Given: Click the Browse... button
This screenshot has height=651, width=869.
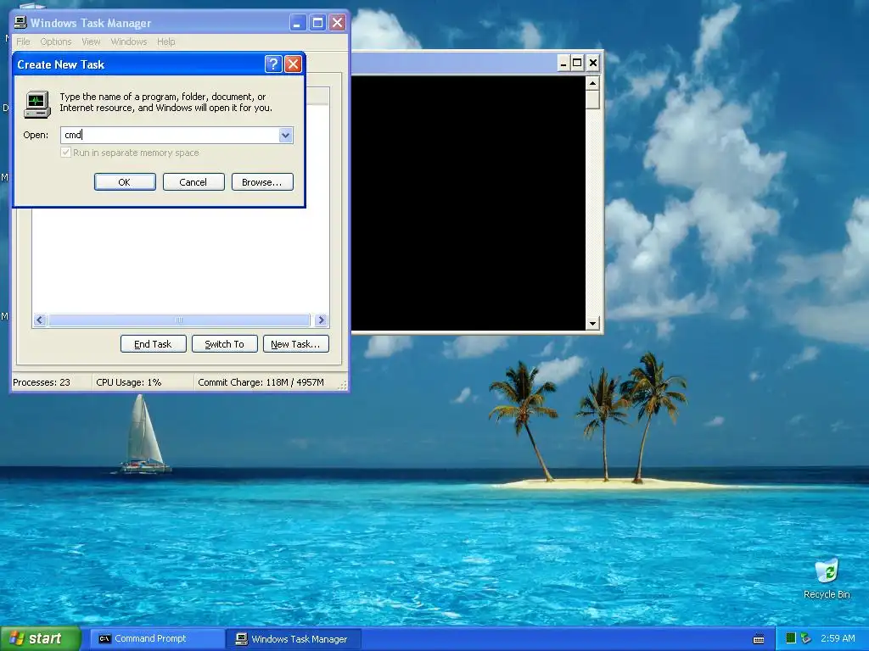Looking at the screenshot, I should click(262, 182).
